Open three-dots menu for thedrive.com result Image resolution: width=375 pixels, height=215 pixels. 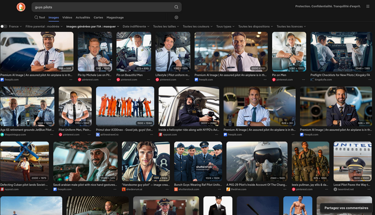tap(285, 190)
